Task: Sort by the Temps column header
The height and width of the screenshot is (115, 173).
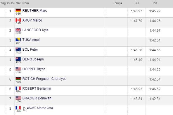Action: 117,3
